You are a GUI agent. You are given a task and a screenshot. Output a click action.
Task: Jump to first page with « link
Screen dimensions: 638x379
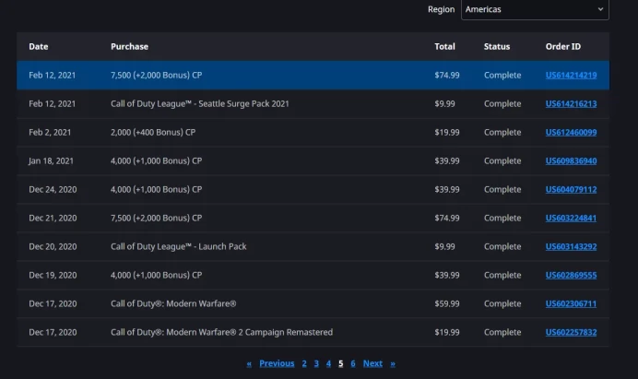(x=249, y=363)
